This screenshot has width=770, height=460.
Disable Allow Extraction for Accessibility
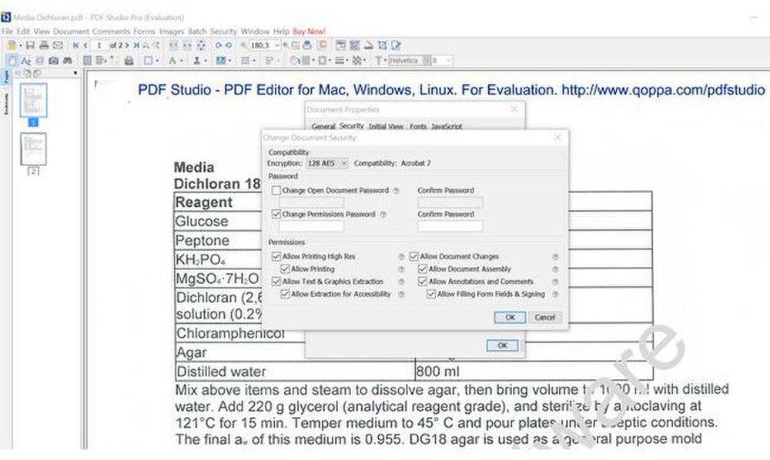click(286, 295)
